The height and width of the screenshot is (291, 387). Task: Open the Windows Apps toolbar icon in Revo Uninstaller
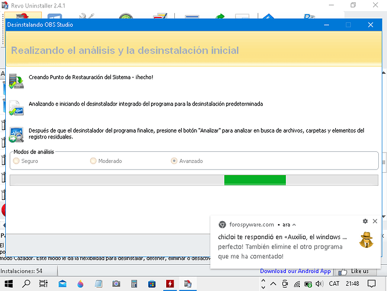coord(55,16)
